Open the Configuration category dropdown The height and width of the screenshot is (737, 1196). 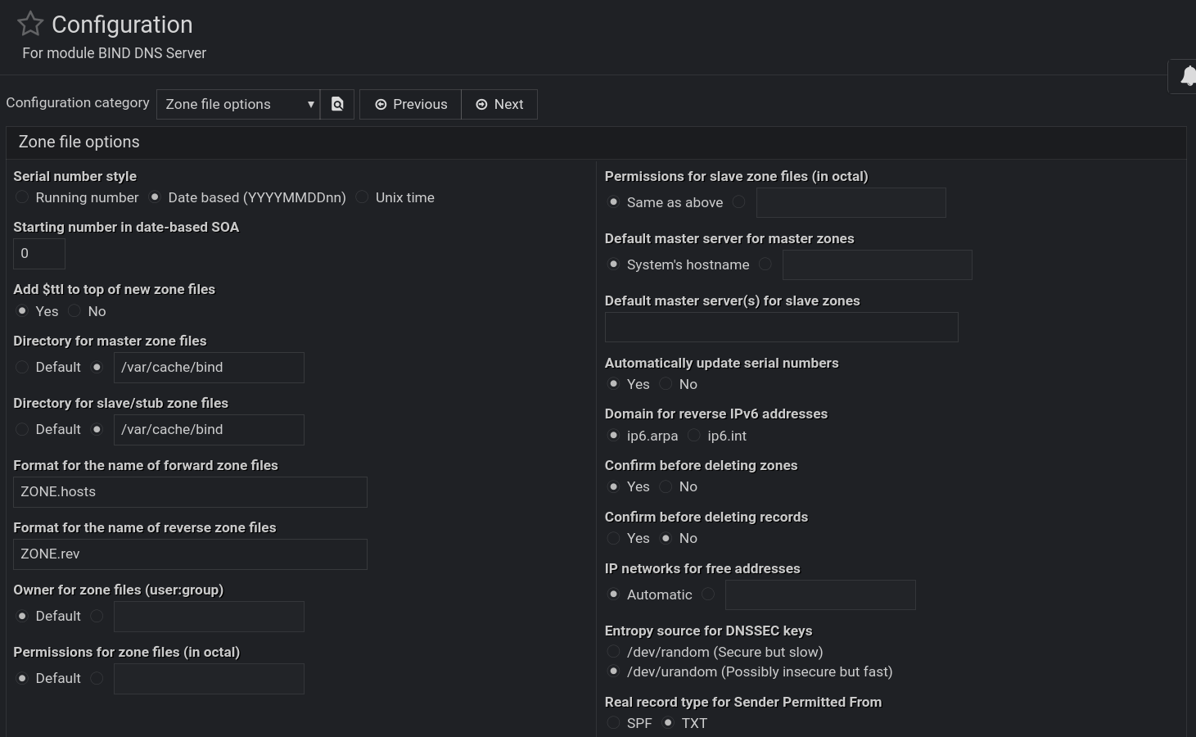pos(238,104)
